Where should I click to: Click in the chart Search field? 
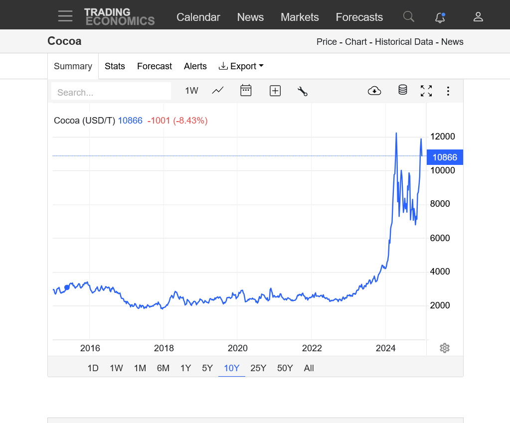(111, 92)
